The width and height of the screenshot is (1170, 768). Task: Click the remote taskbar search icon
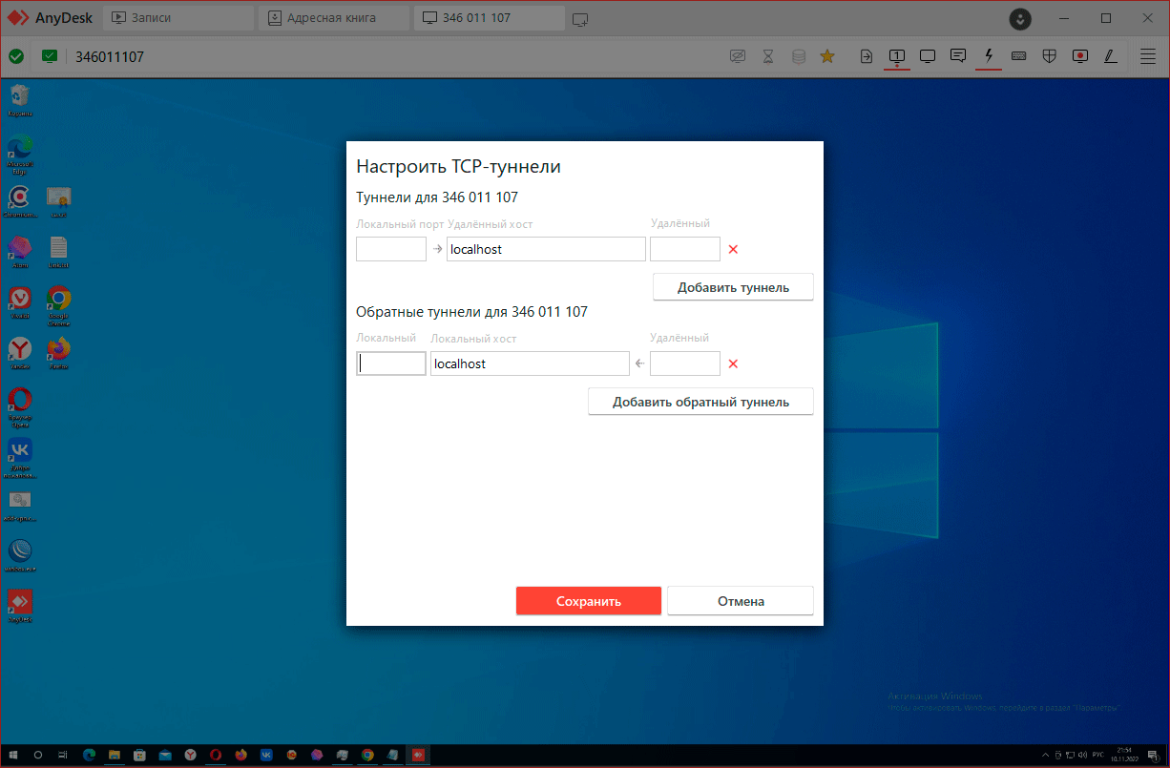tap(38, 755)
